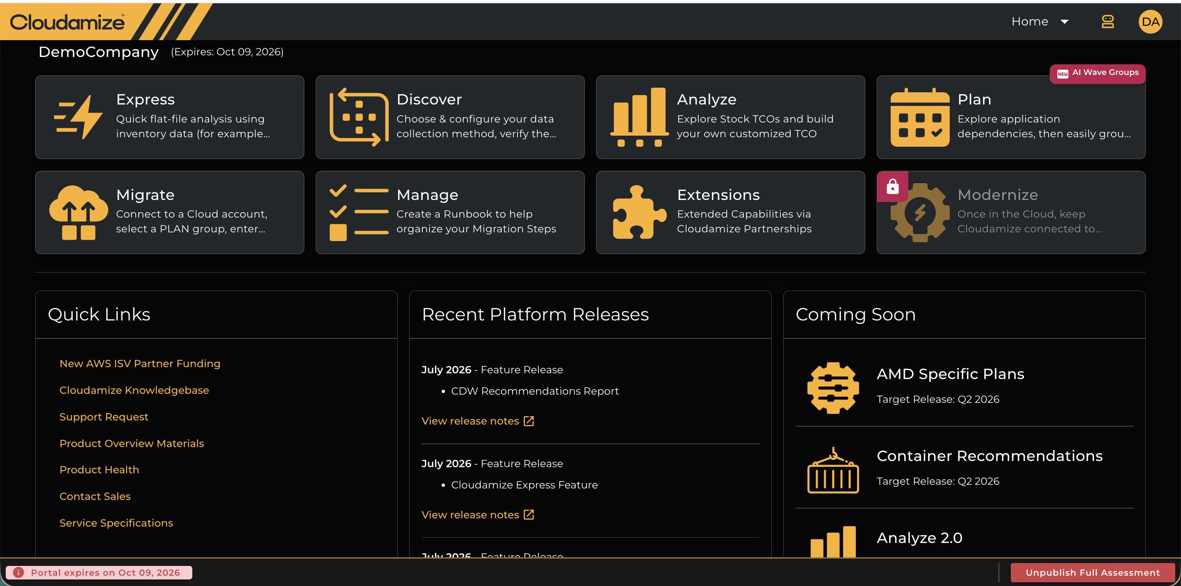Image resolution: width=1181 pixels, height=586 pixels.
Task: Click the lock icon on Modernize card
Action: coord(892,186)
